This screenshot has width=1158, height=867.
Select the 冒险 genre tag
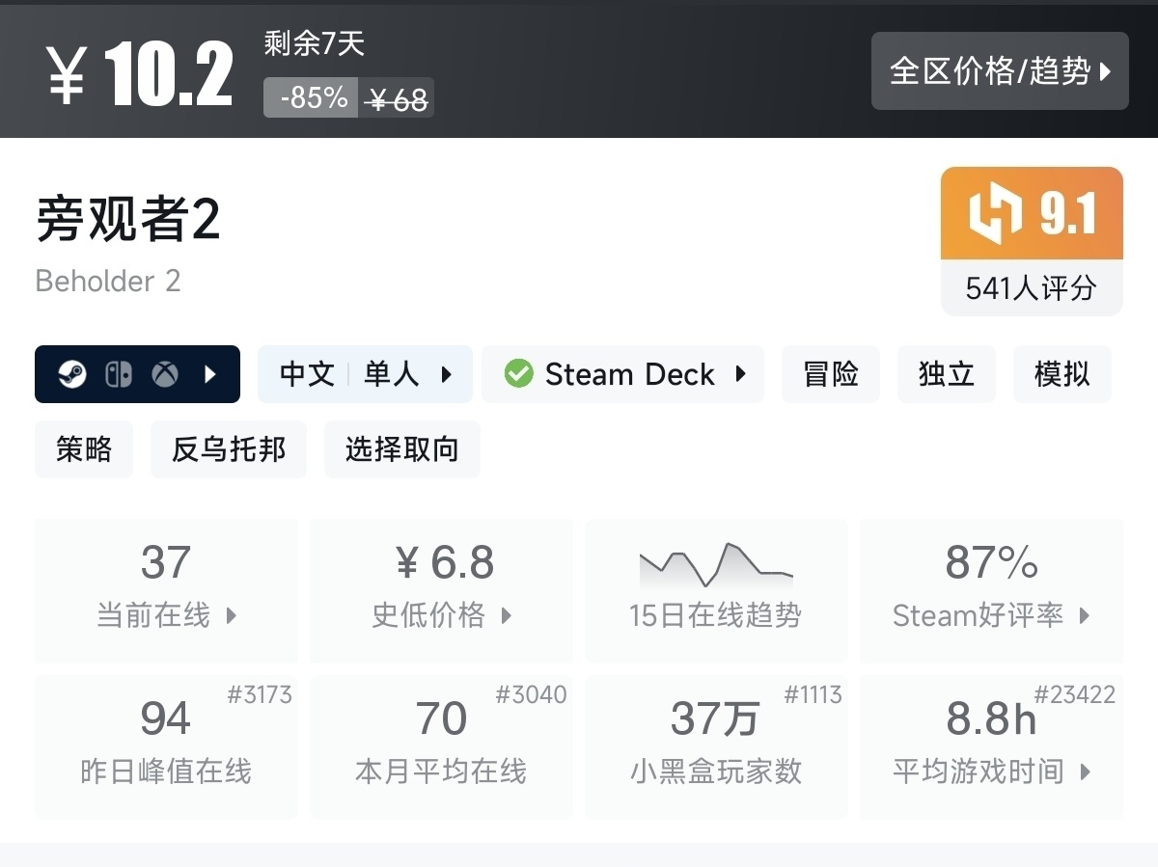tap(830, 374)
